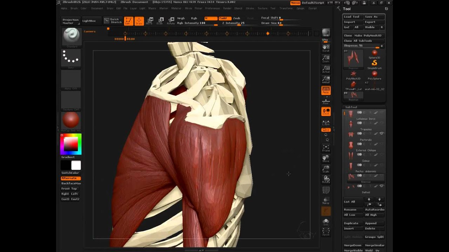The height and width of the screenshot is (252, 449).
Task: Open the Texture Off picker
Action: click(x=71, y=100)
